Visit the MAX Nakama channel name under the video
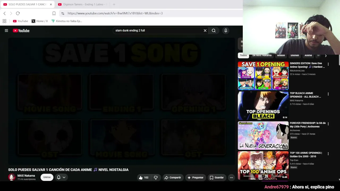Screen dimensions: 340x191 coord(26,176)
